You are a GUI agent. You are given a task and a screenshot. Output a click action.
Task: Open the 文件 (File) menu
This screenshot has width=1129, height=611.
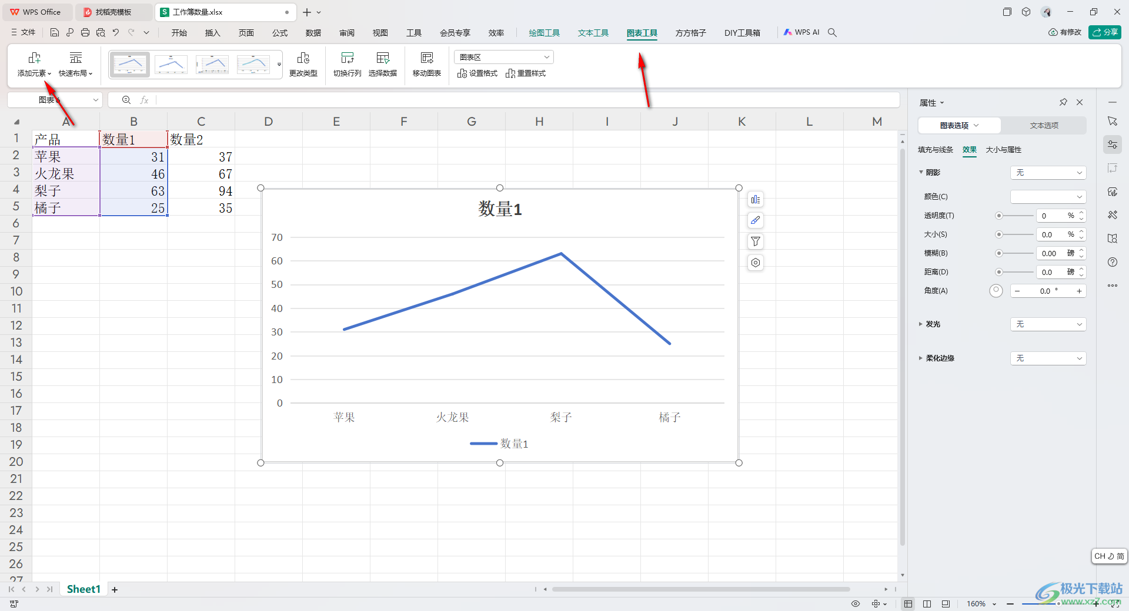click(x=24, y=32)
